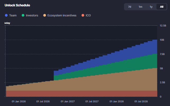Click the blue Team legend dot
This screenshot has width=170, height=106.
click(6, 15)
